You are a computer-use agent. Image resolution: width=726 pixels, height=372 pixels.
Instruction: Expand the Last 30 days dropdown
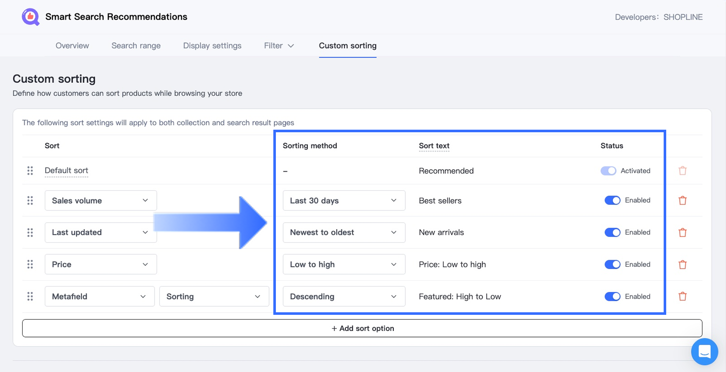[344, 201]
